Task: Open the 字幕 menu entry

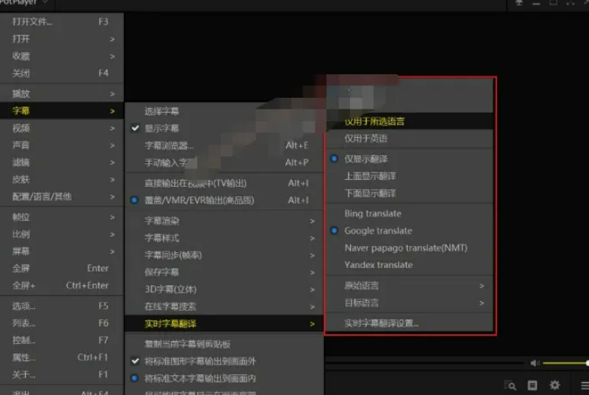Action: tap(62, 110)
